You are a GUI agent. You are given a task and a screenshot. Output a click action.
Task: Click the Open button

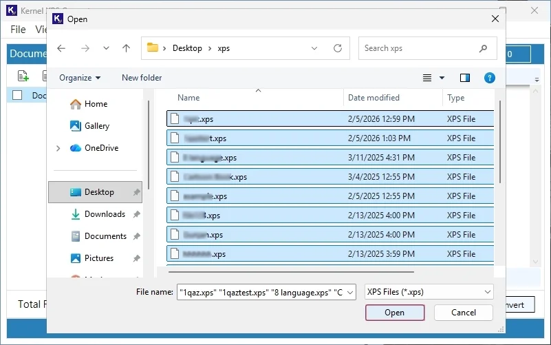(x=395, y=313)
